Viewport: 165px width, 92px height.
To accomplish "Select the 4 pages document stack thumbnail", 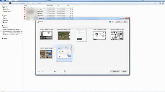I will point(82,36).
